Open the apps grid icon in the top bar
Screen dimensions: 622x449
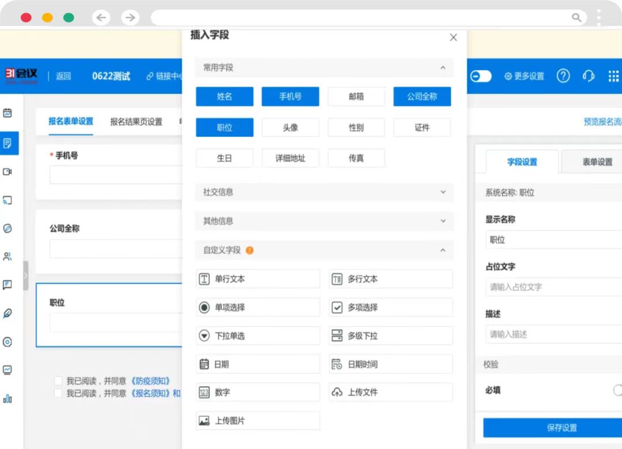click(613, 75)
